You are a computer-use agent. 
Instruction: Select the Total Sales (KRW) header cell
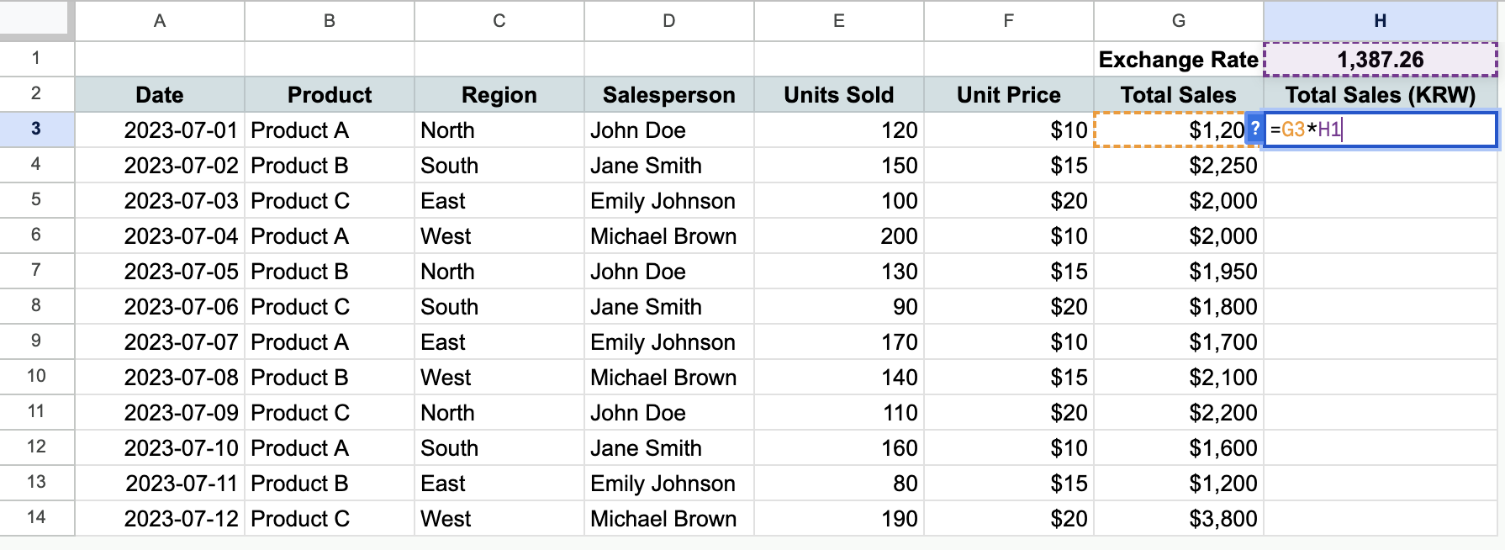[1381, 94]
